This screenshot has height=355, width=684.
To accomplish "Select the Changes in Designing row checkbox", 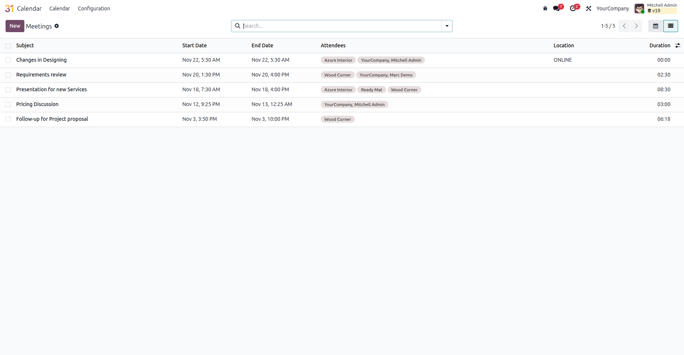I will point(8,60).
